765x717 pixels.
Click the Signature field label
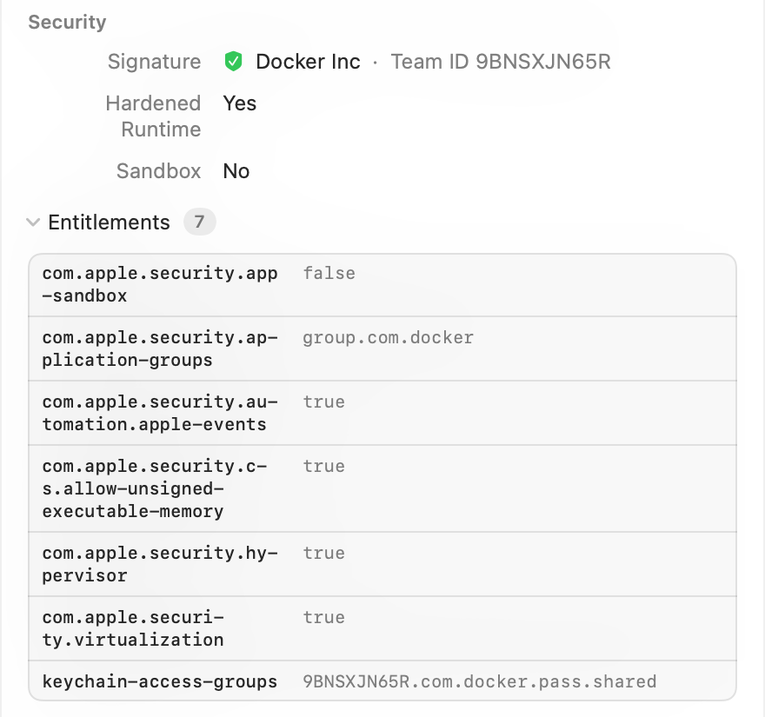[x=154, y=62]
